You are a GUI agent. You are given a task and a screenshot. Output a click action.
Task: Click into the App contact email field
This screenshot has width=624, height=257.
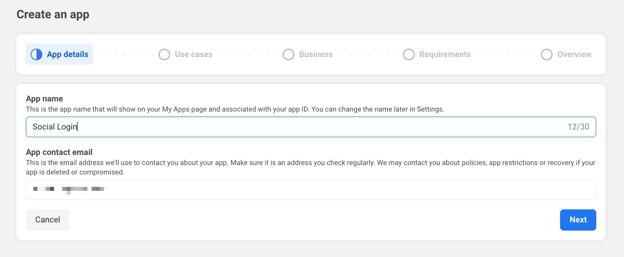tap(310, 189)
